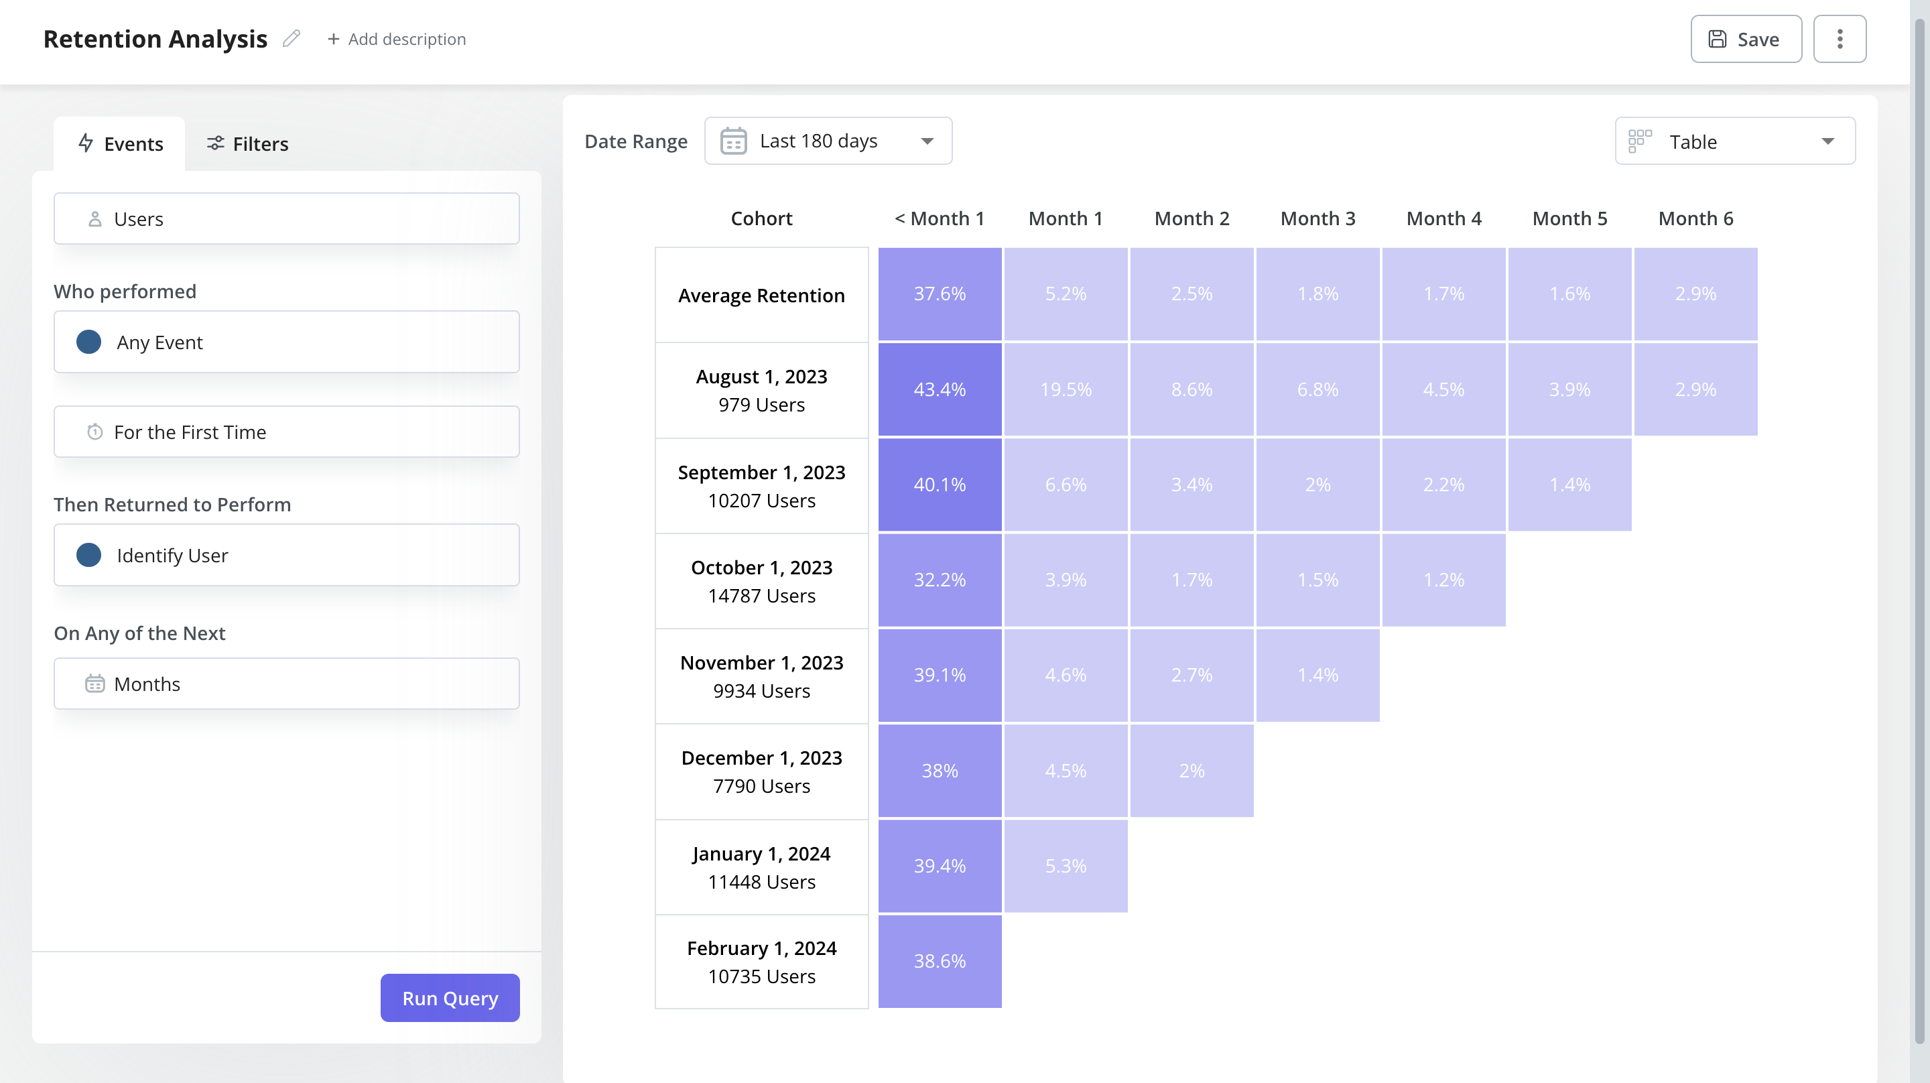Select the 43.4% retention cell for August cohort
Screen dimensions: 1930x1083
point(940,389)
